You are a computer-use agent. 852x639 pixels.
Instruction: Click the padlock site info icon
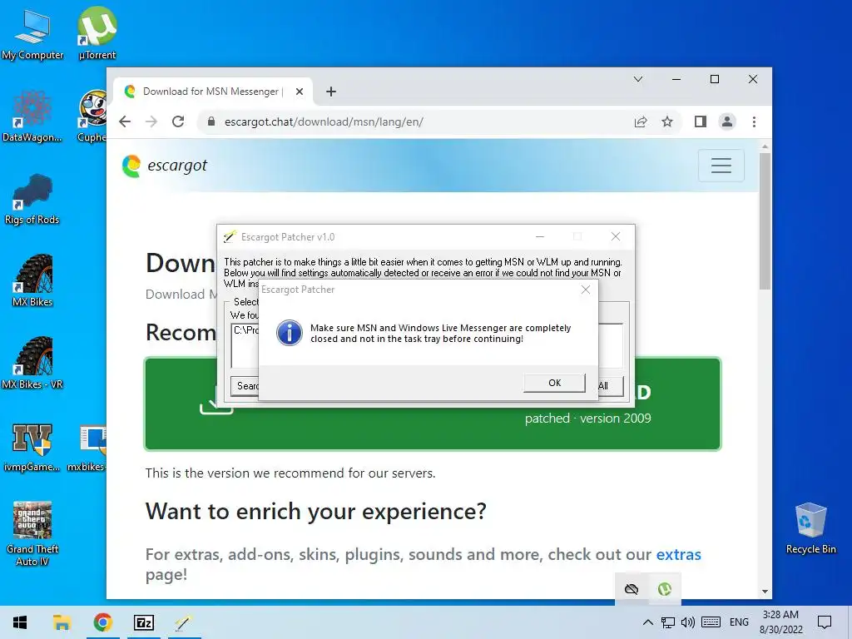211,121
